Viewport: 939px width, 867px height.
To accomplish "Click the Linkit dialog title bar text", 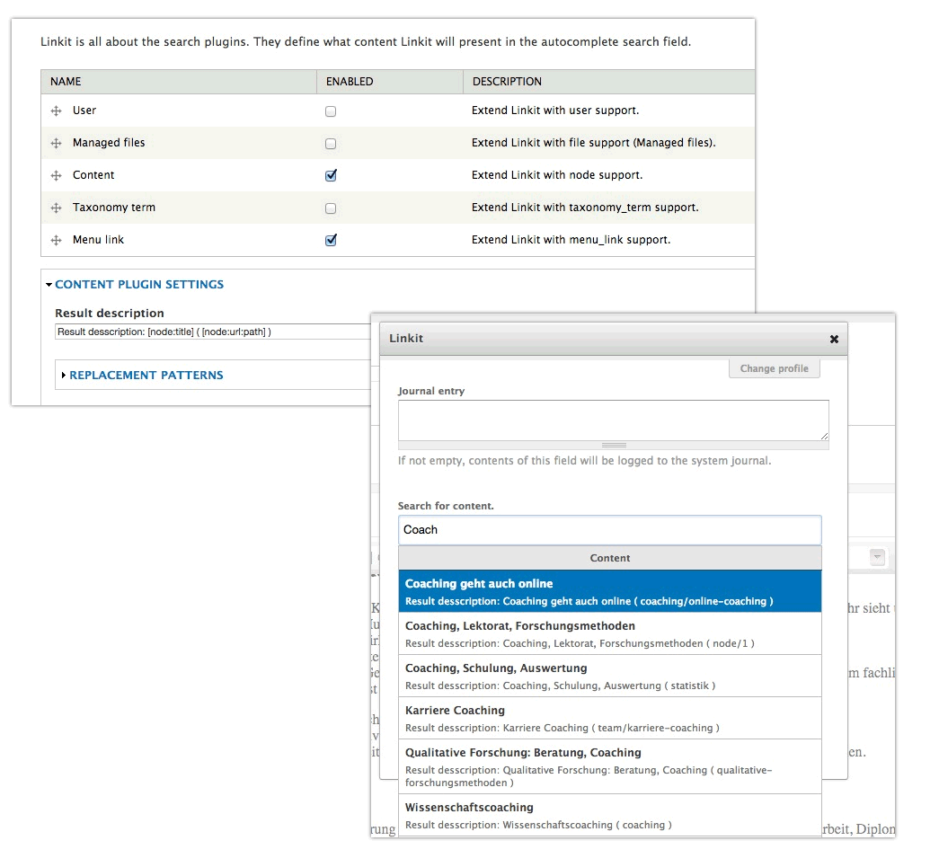I will click(406, 339).
